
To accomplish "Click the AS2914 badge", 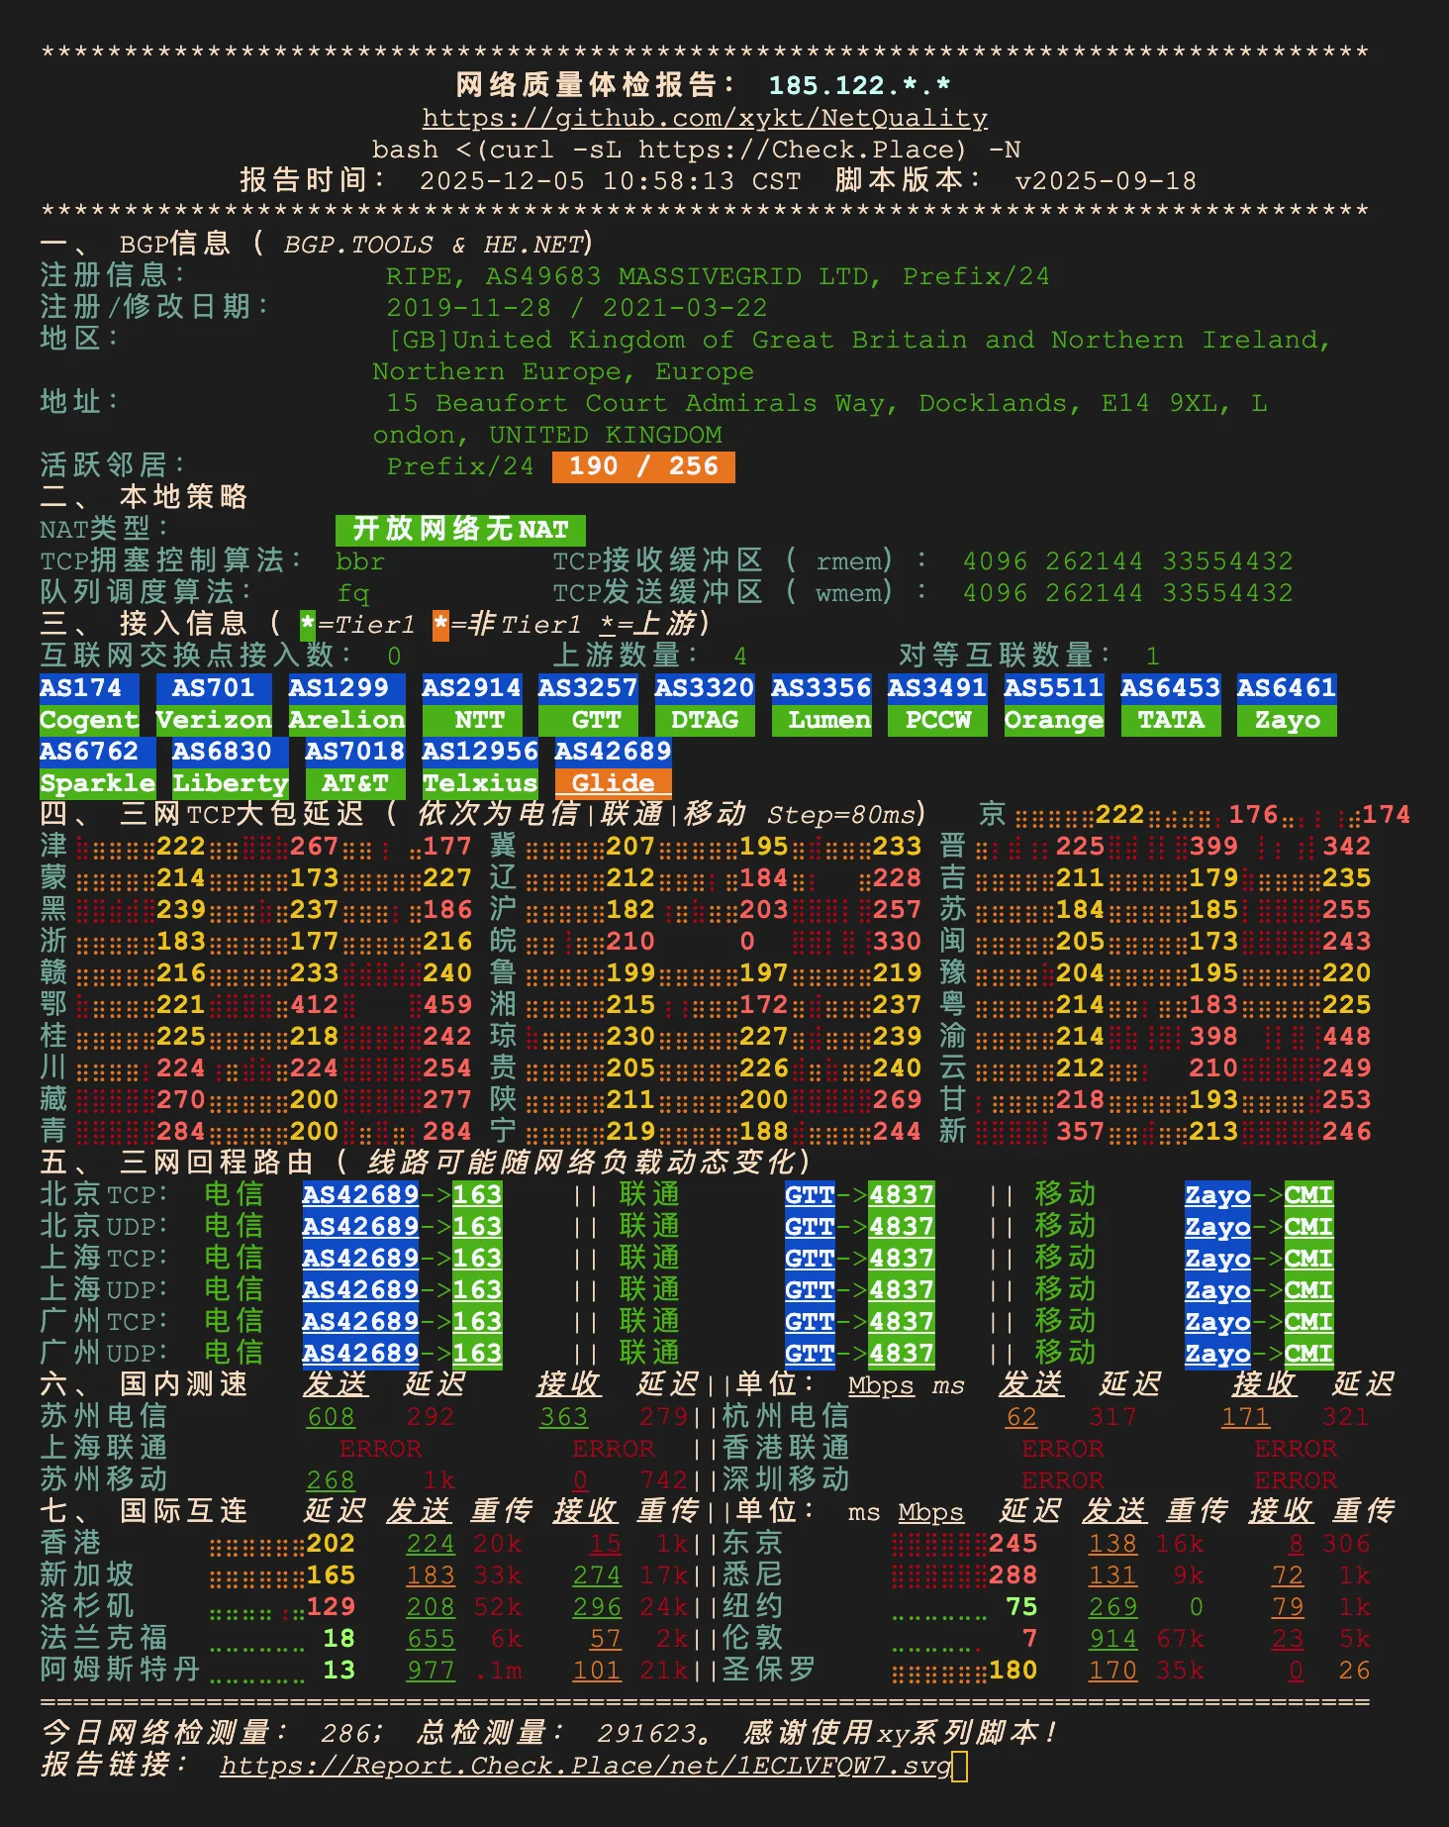I will pos(471,688).
